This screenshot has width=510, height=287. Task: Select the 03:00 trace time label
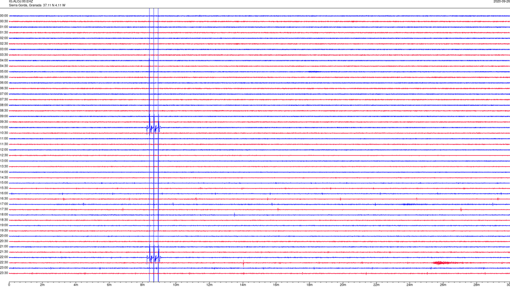4,49
